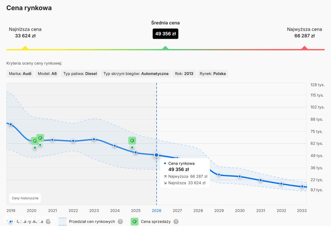
Task: Select the highlighted 2026 data point on chart
Action: tap(157, 155)
